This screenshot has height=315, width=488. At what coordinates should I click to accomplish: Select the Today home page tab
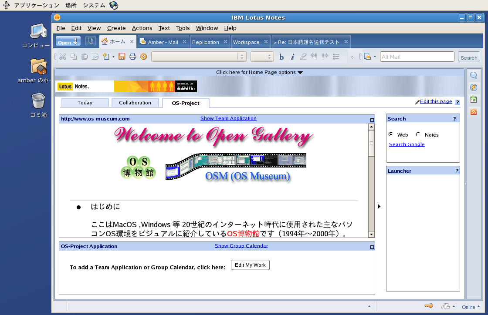coord(85,103)
